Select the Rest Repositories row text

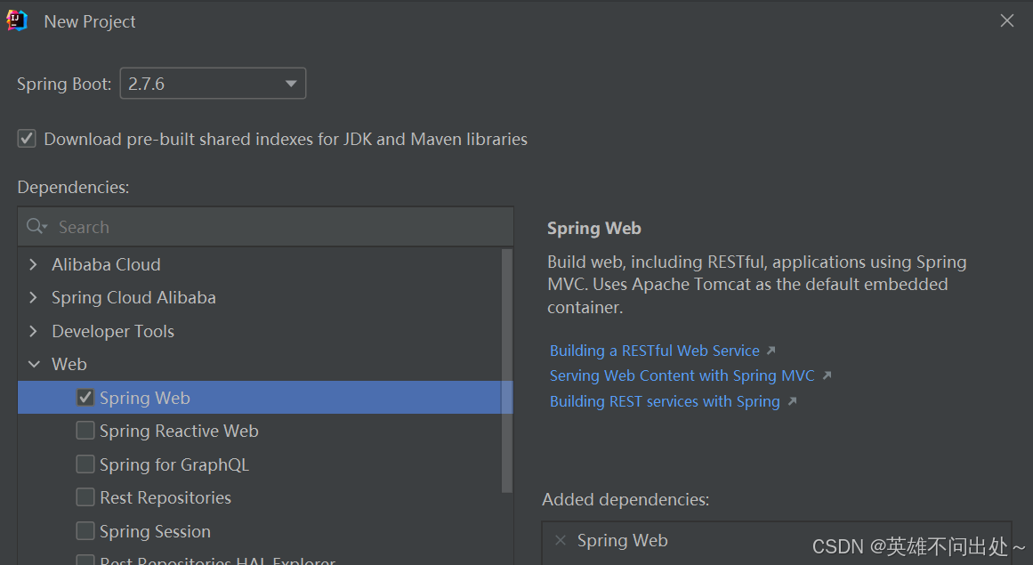[165, 498]
